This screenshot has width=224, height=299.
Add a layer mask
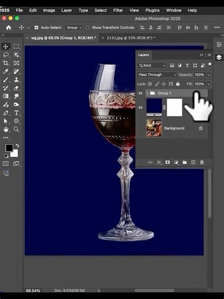pyautogui.click(x=168, y=162)
